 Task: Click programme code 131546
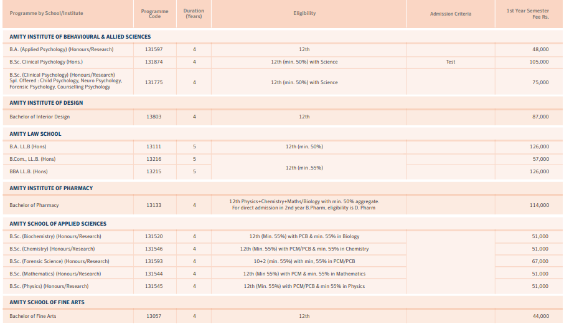(x=154, y=249)
